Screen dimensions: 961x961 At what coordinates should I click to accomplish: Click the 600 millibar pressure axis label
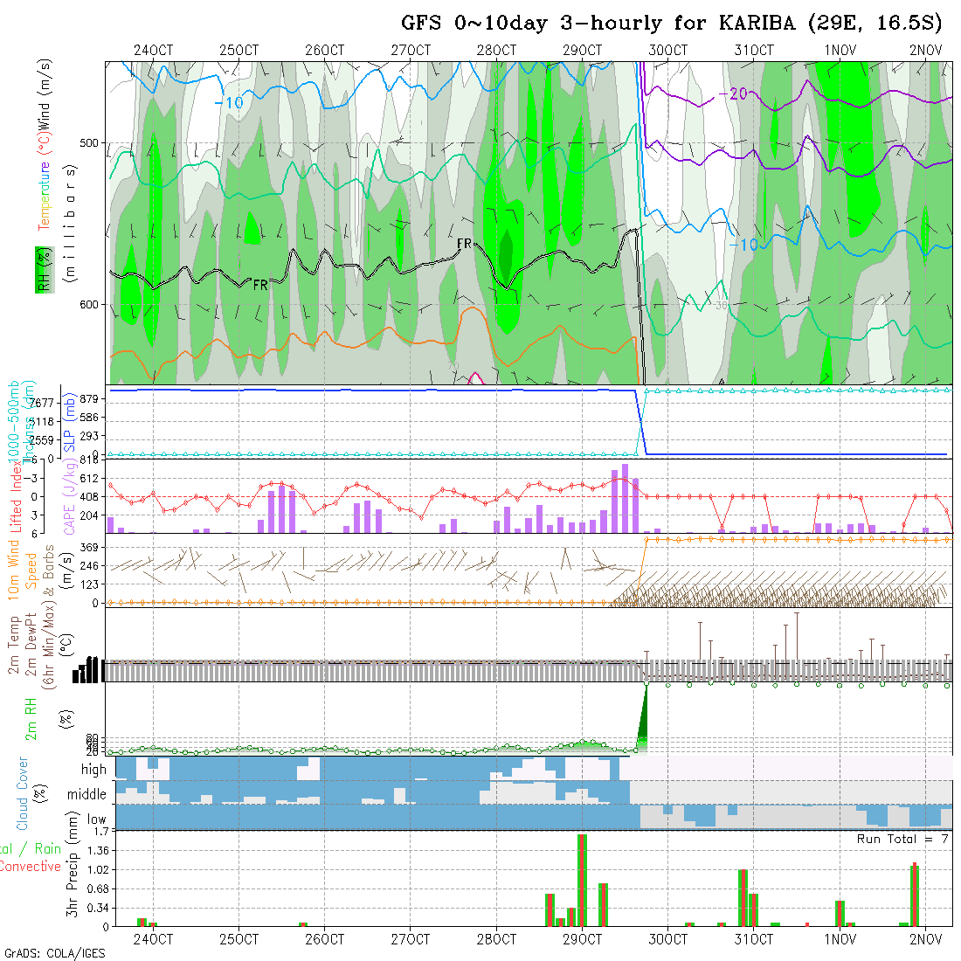coord(93,304)
